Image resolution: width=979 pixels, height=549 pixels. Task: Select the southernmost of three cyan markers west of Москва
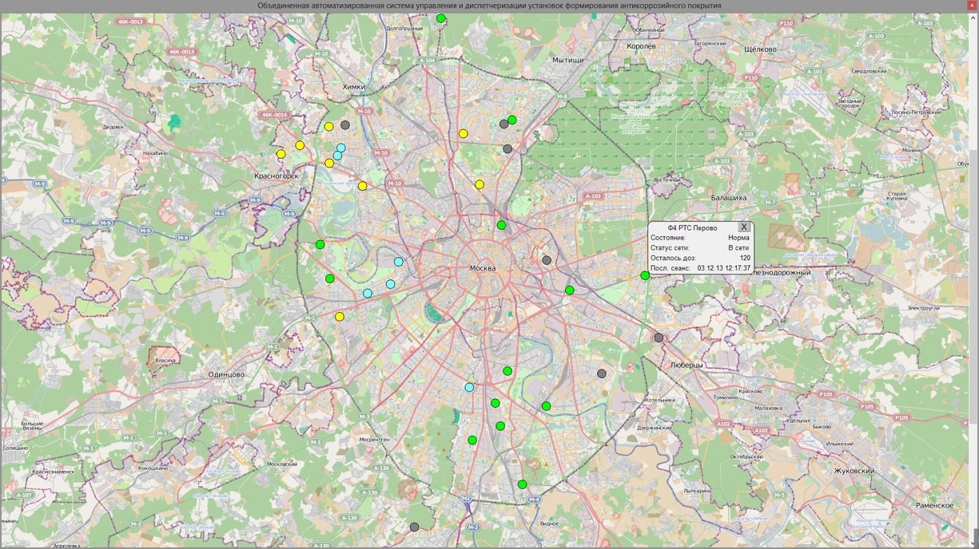click(x=367, y=293)
